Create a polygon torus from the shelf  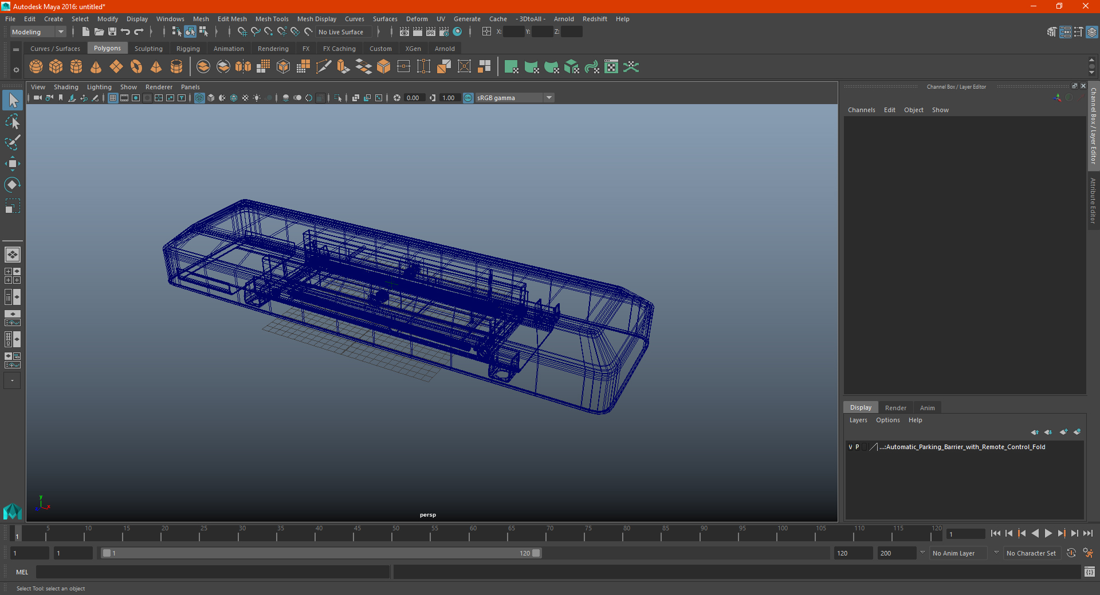pos(136,67)
